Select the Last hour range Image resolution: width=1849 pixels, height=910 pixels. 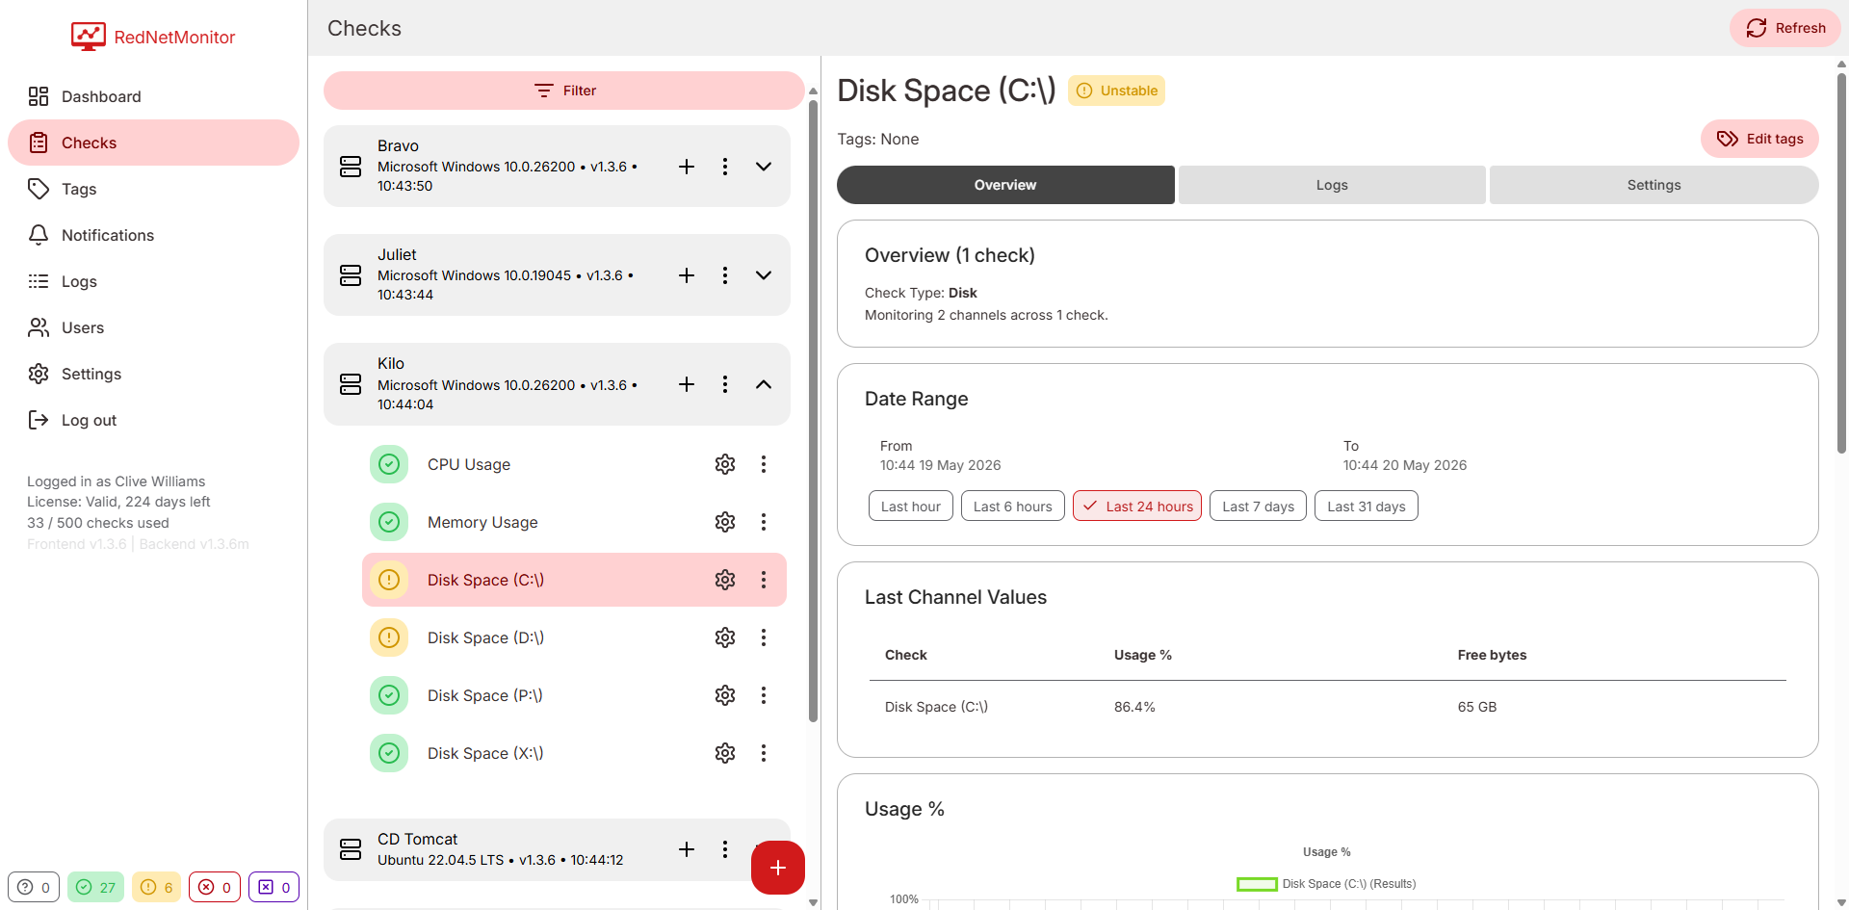[x=911, y=507]
